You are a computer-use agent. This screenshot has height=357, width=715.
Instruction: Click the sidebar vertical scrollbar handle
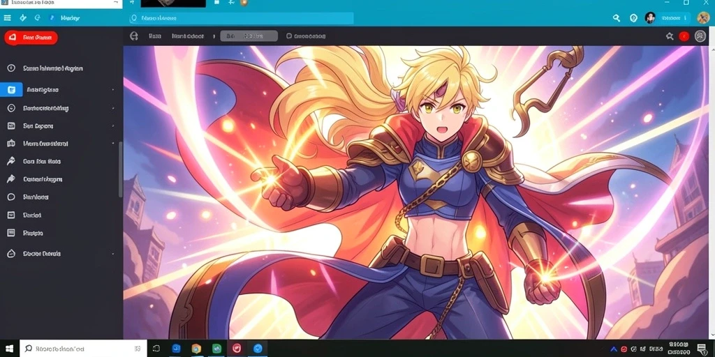[x=120, y=169]
